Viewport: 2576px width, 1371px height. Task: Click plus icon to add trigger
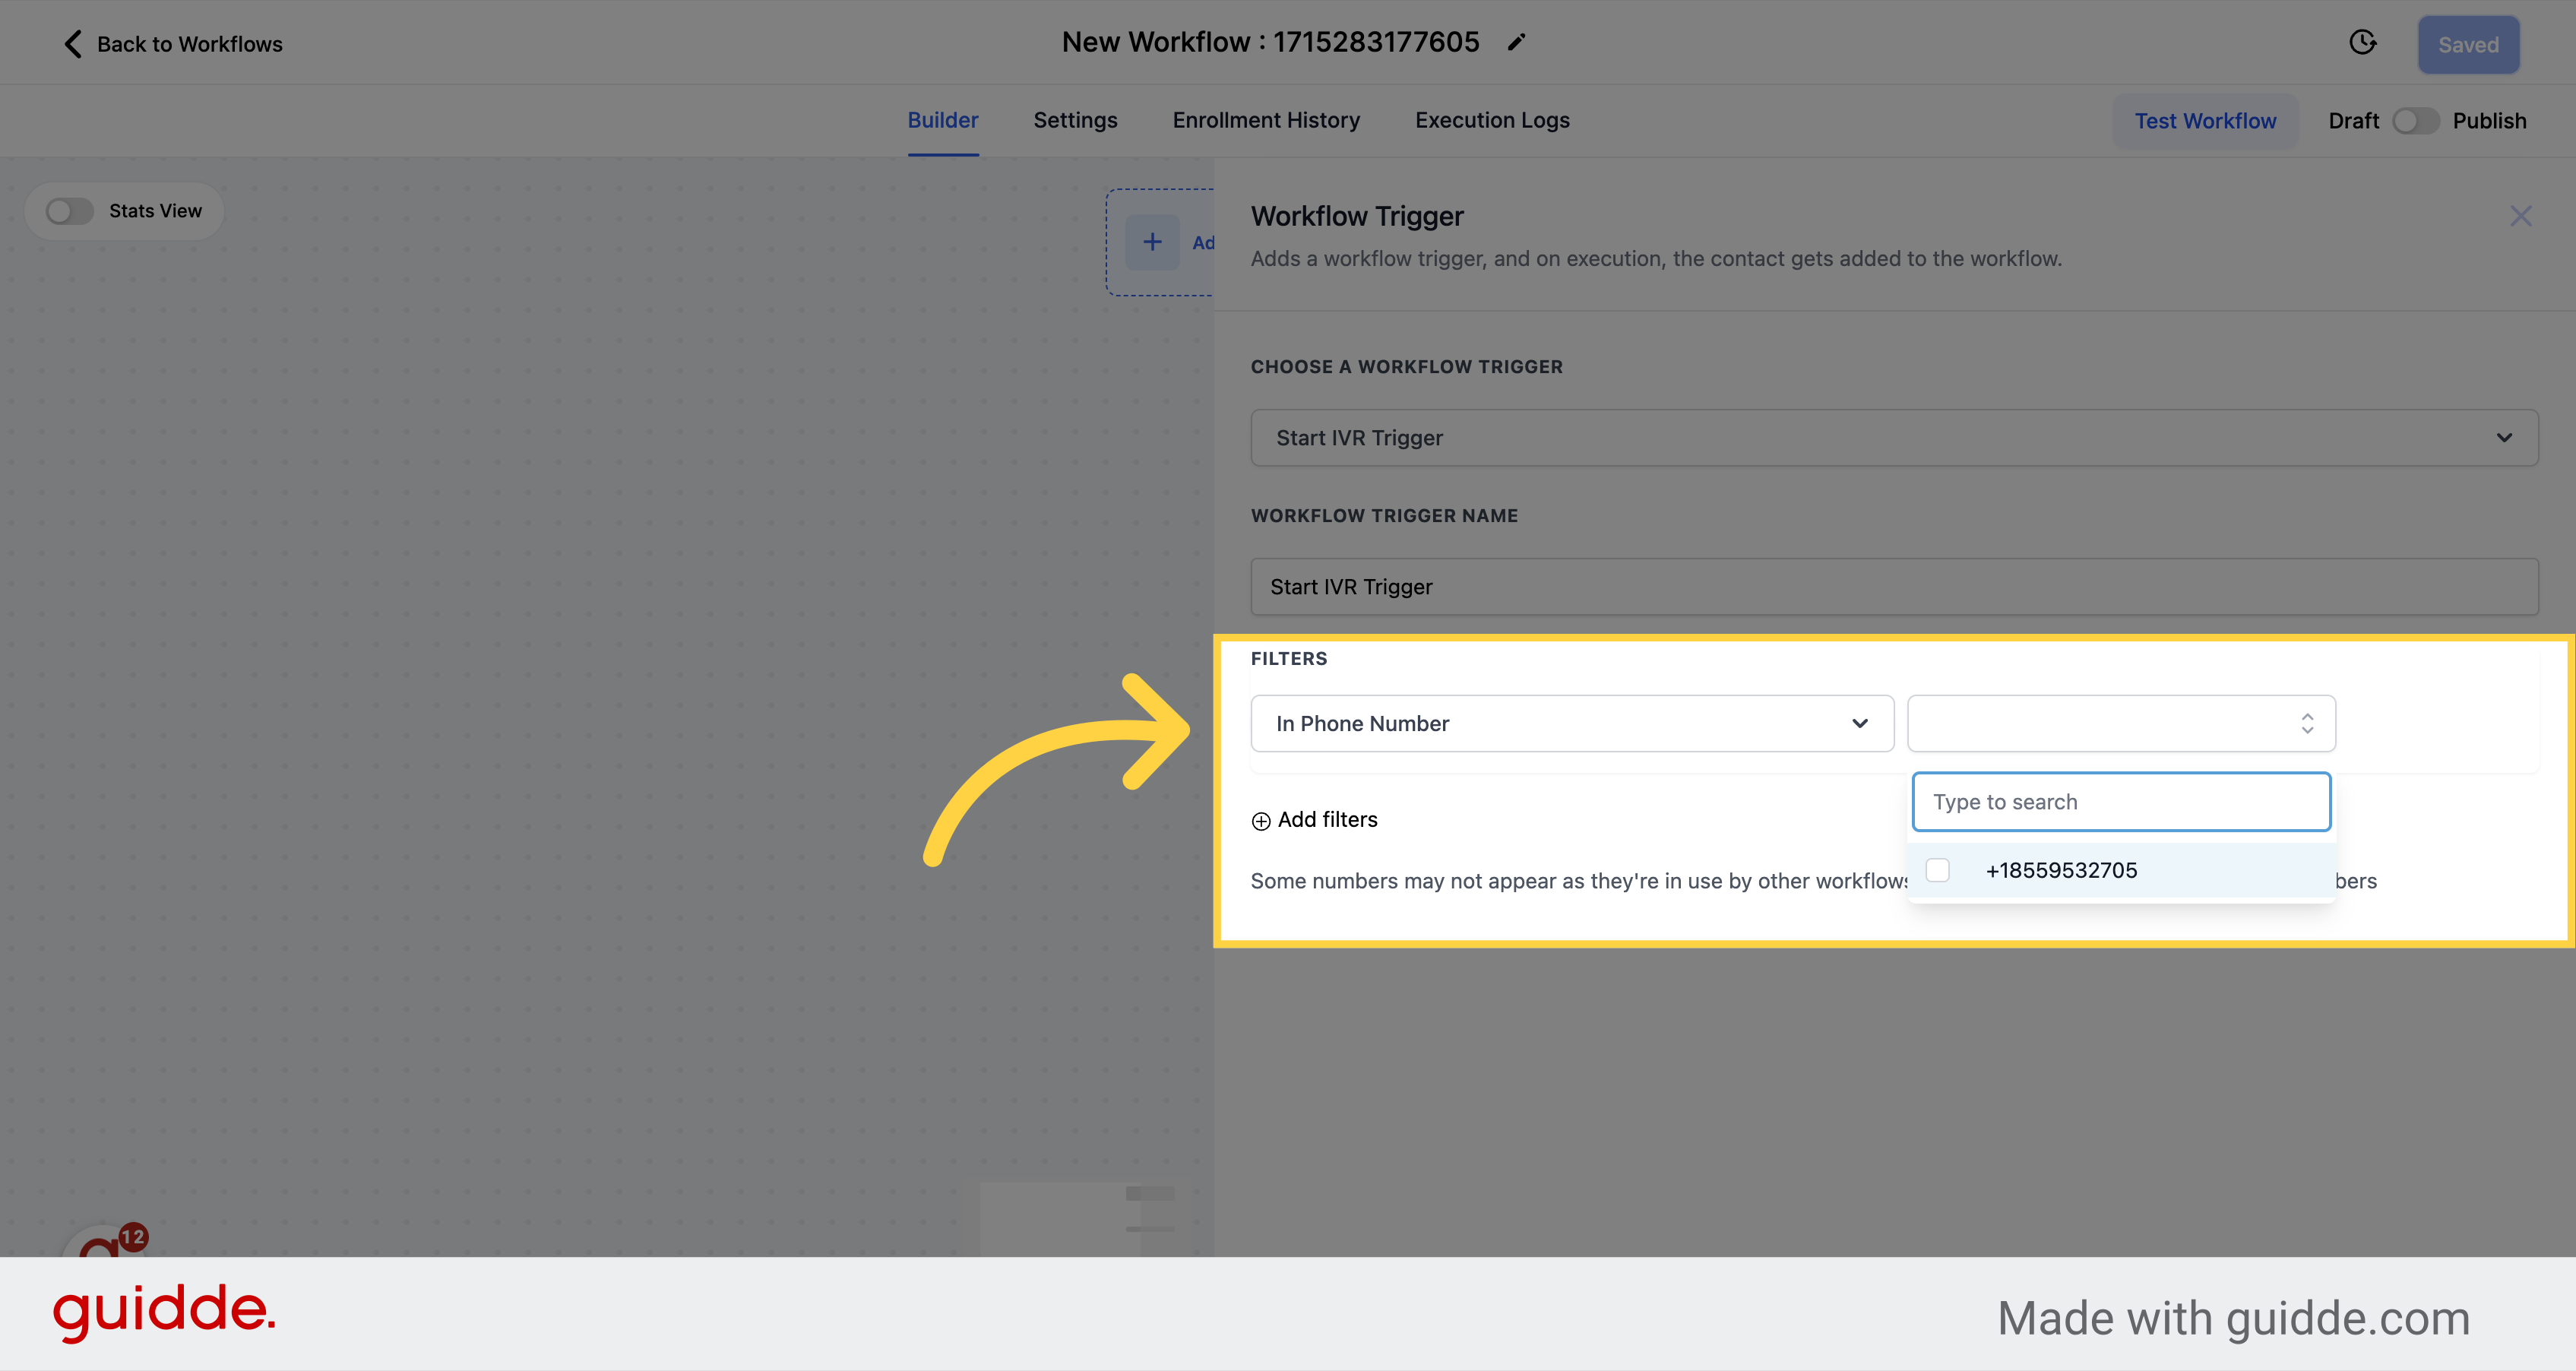click(x=1152, y=242)
